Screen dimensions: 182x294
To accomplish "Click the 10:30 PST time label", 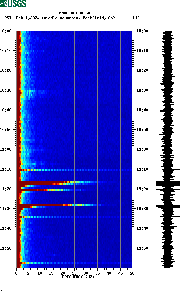I will (6, 90).
